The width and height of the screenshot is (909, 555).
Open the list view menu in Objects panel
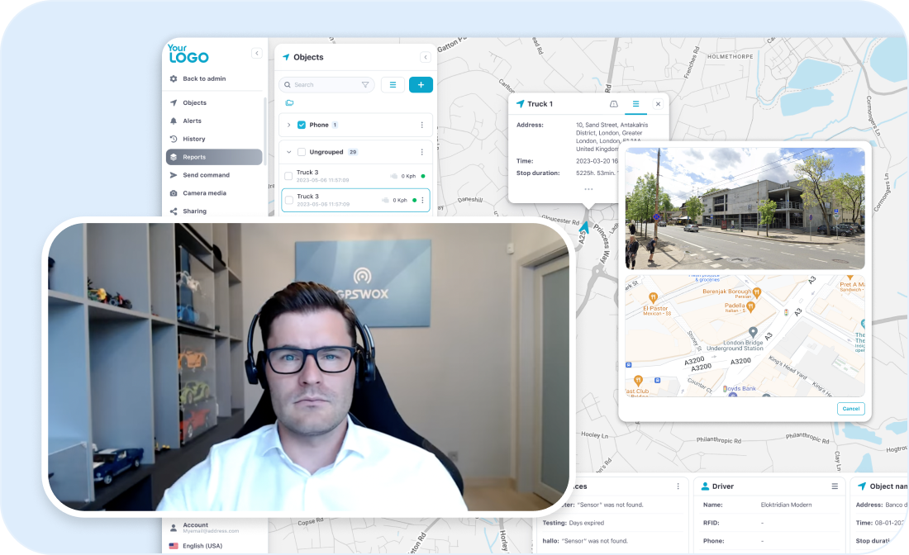pos(393,84)
